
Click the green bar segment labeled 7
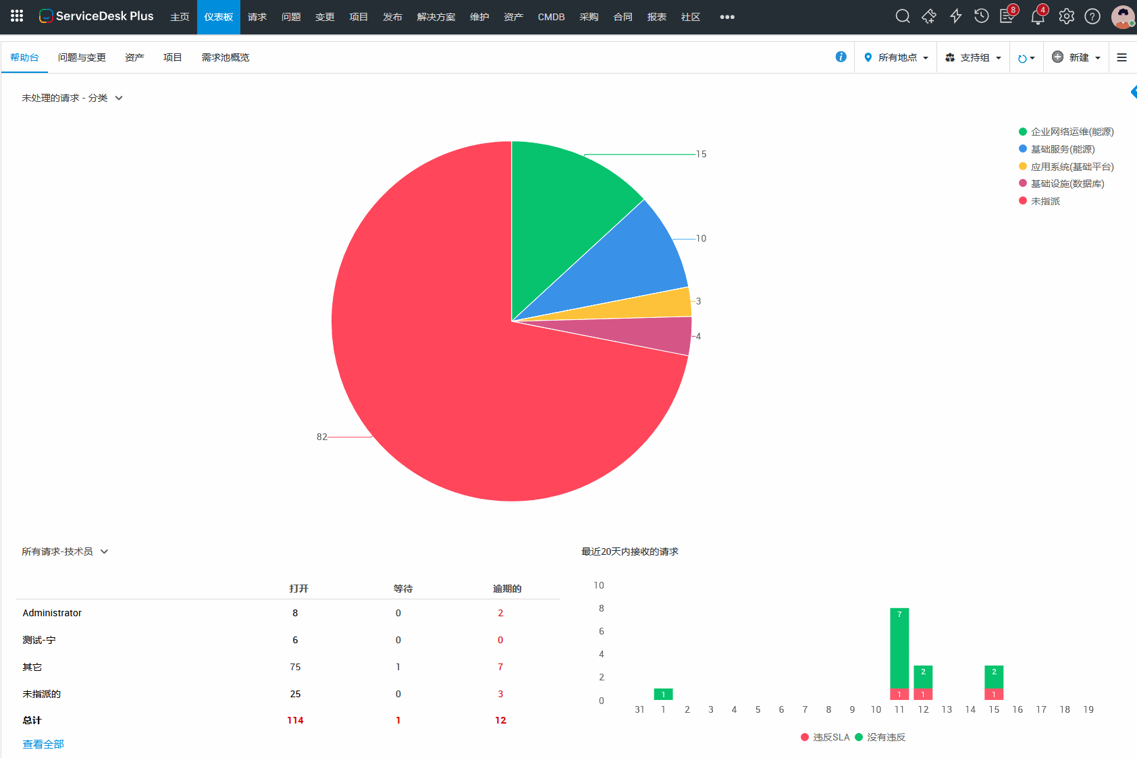899,648
